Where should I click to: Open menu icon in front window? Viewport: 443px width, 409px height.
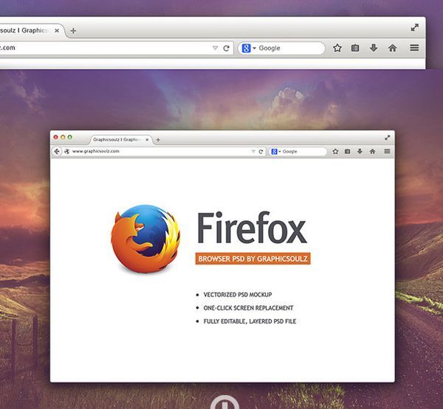pos(387,151)
